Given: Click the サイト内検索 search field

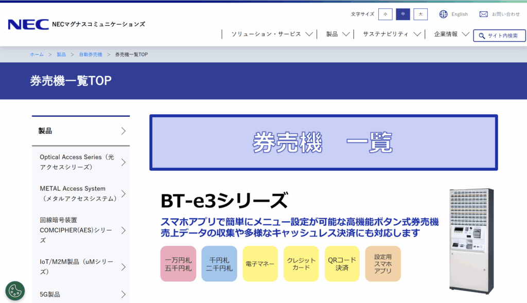Looking at the screenshot, I should point(499,35).
